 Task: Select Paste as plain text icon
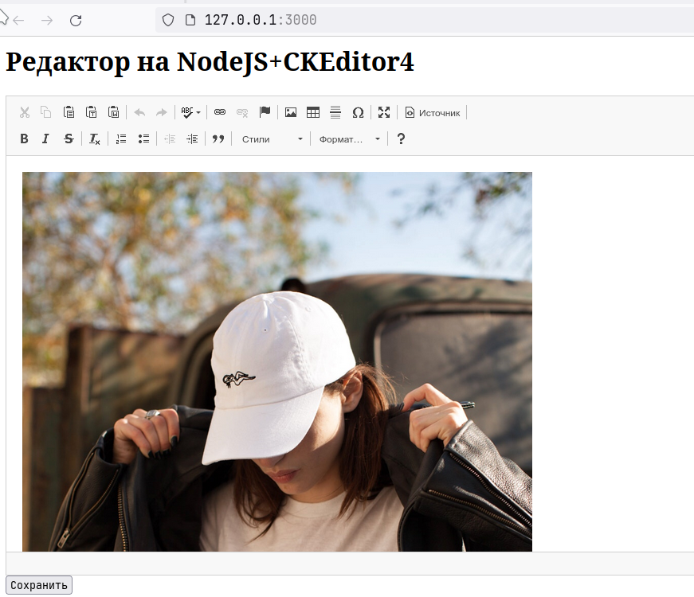click(x=91, y=112)
